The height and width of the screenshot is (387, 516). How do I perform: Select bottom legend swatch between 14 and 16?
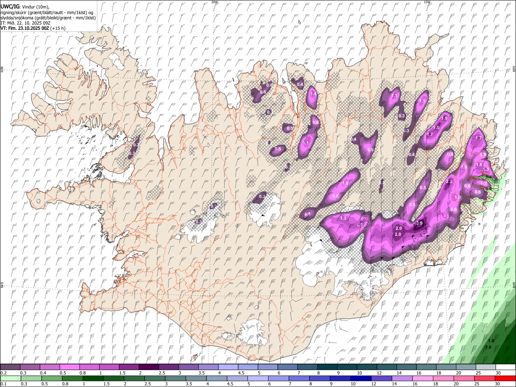[x=402, y=378]
